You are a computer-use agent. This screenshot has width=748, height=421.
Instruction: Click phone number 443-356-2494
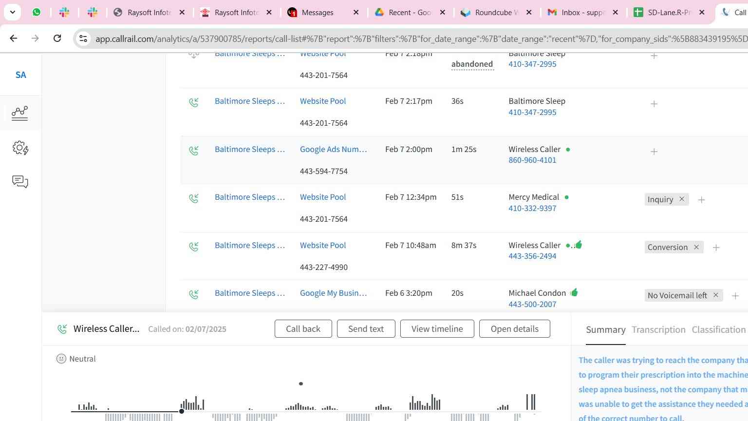point(532,256)
